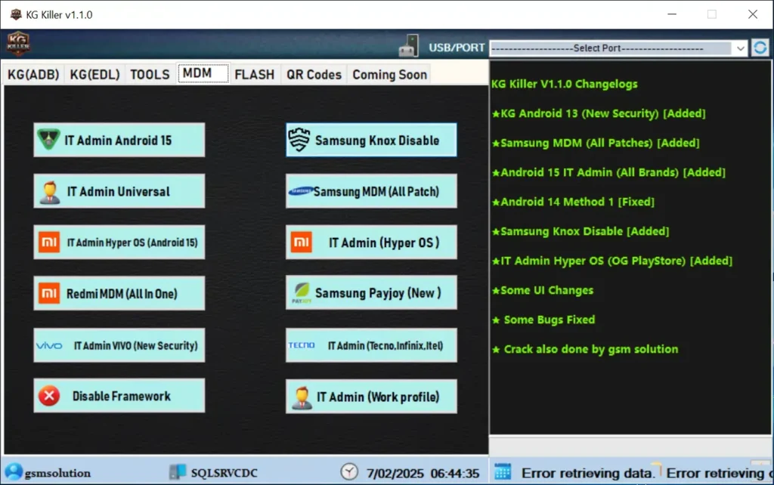Viewport: 774px width, 485px height.
Task: Click the KG Killer title bar icon
Action: (x=16, y=14)
